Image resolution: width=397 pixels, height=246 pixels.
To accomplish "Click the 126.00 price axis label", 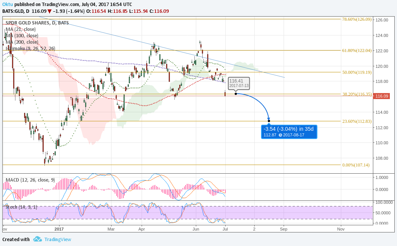I will (382, 20).
